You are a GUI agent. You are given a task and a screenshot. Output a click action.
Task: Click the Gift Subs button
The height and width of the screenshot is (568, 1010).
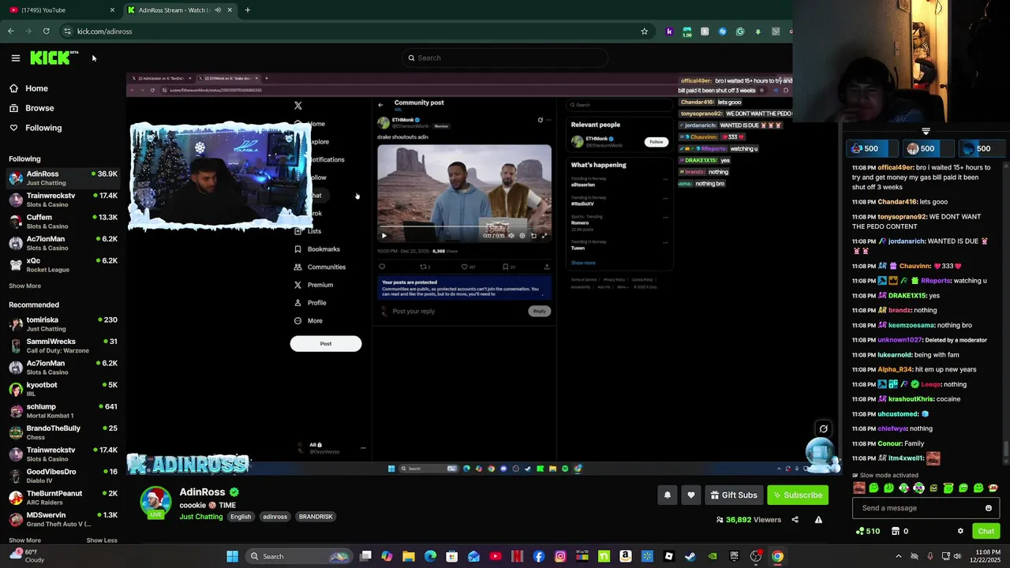[x=733, y=495]
